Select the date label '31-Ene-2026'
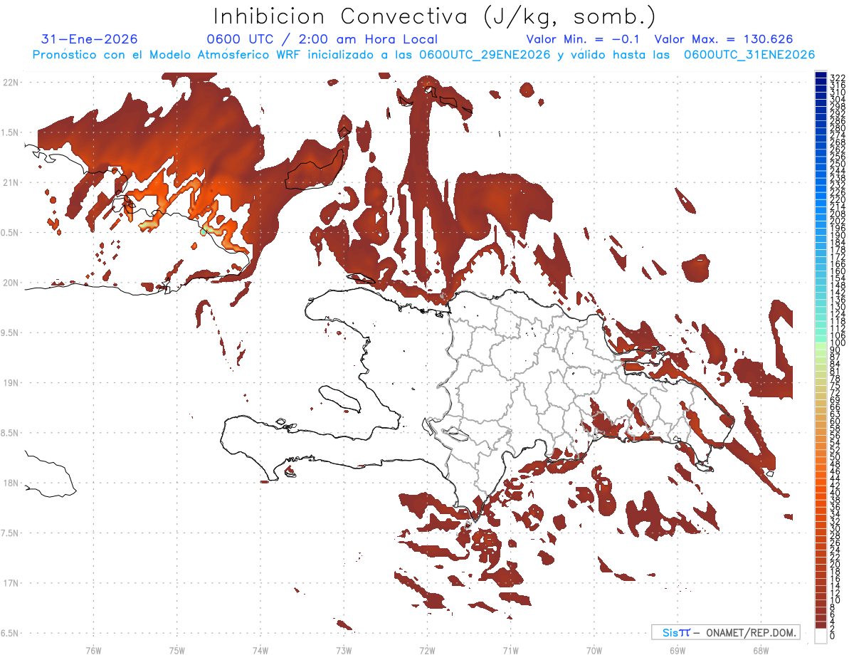 click(x=90, y=40)
